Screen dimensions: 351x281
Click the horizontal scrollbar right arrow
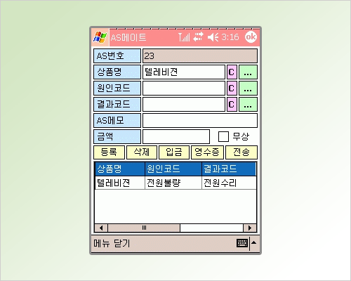coord(250,228)
